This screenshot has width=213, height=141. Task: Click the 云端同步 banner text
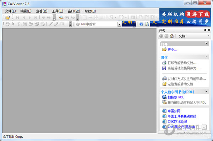click(x=197, y=21)
